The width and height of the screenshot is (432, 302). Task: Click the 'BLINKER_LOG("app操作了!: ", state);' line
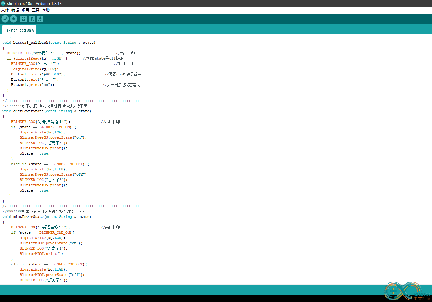click(44, 53)
